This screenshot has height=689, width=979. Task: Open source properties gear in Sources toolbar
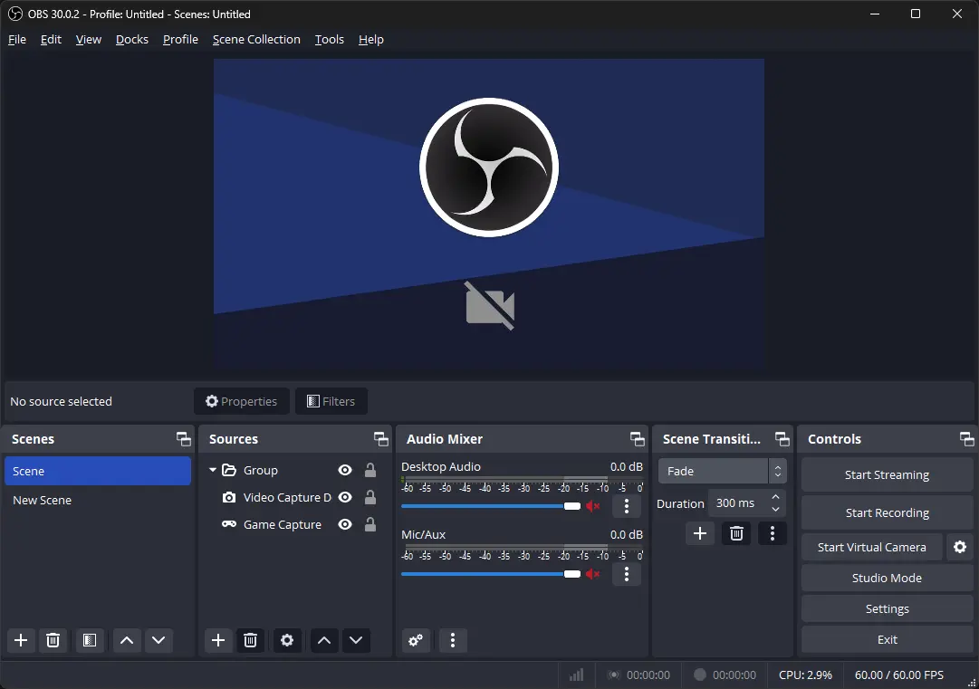(x=287, y=640)
